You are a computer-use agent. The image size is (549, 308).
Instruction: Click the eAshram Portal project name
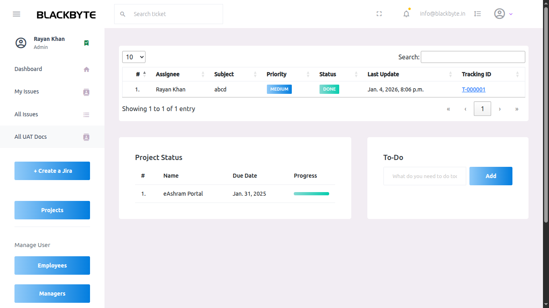tap(183, 194)
